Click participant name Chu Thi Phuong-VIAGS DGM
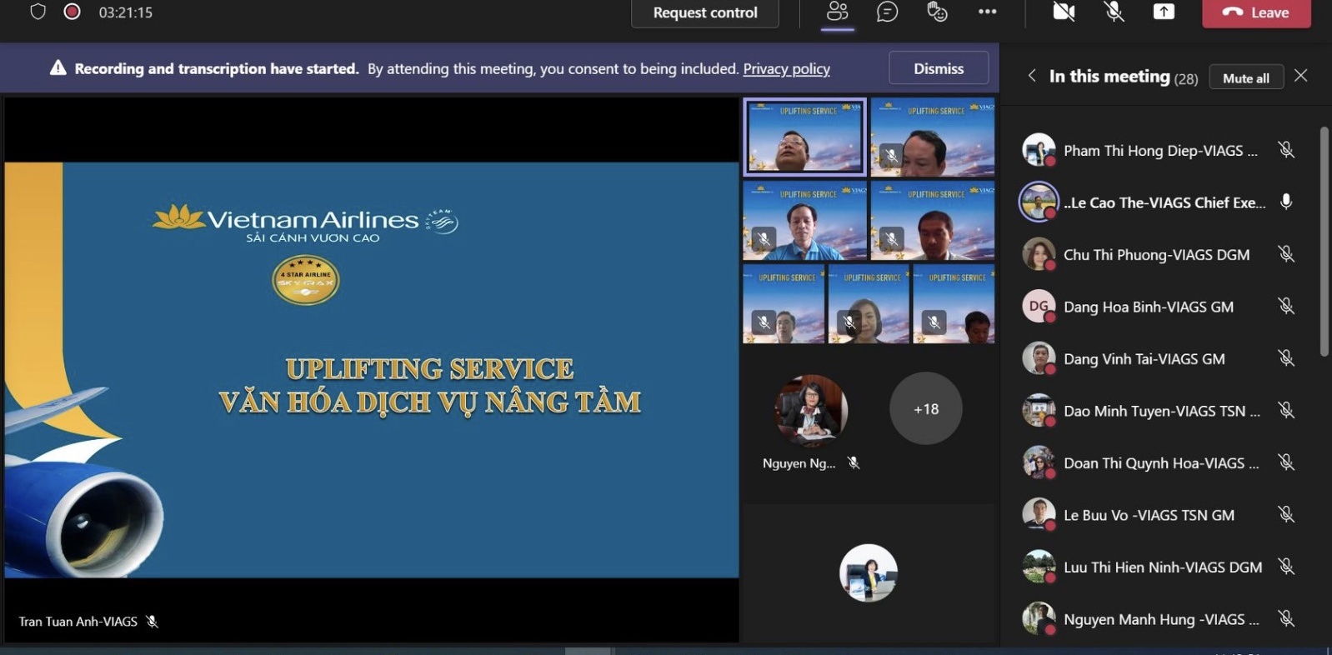The image size is (1332, 655). click(x=1156, y=255)
